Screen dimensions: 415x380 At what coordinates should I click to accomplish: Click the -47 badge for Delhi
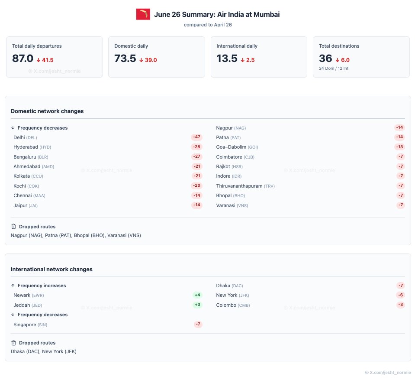pyautogui.click(x=196, y=137)
